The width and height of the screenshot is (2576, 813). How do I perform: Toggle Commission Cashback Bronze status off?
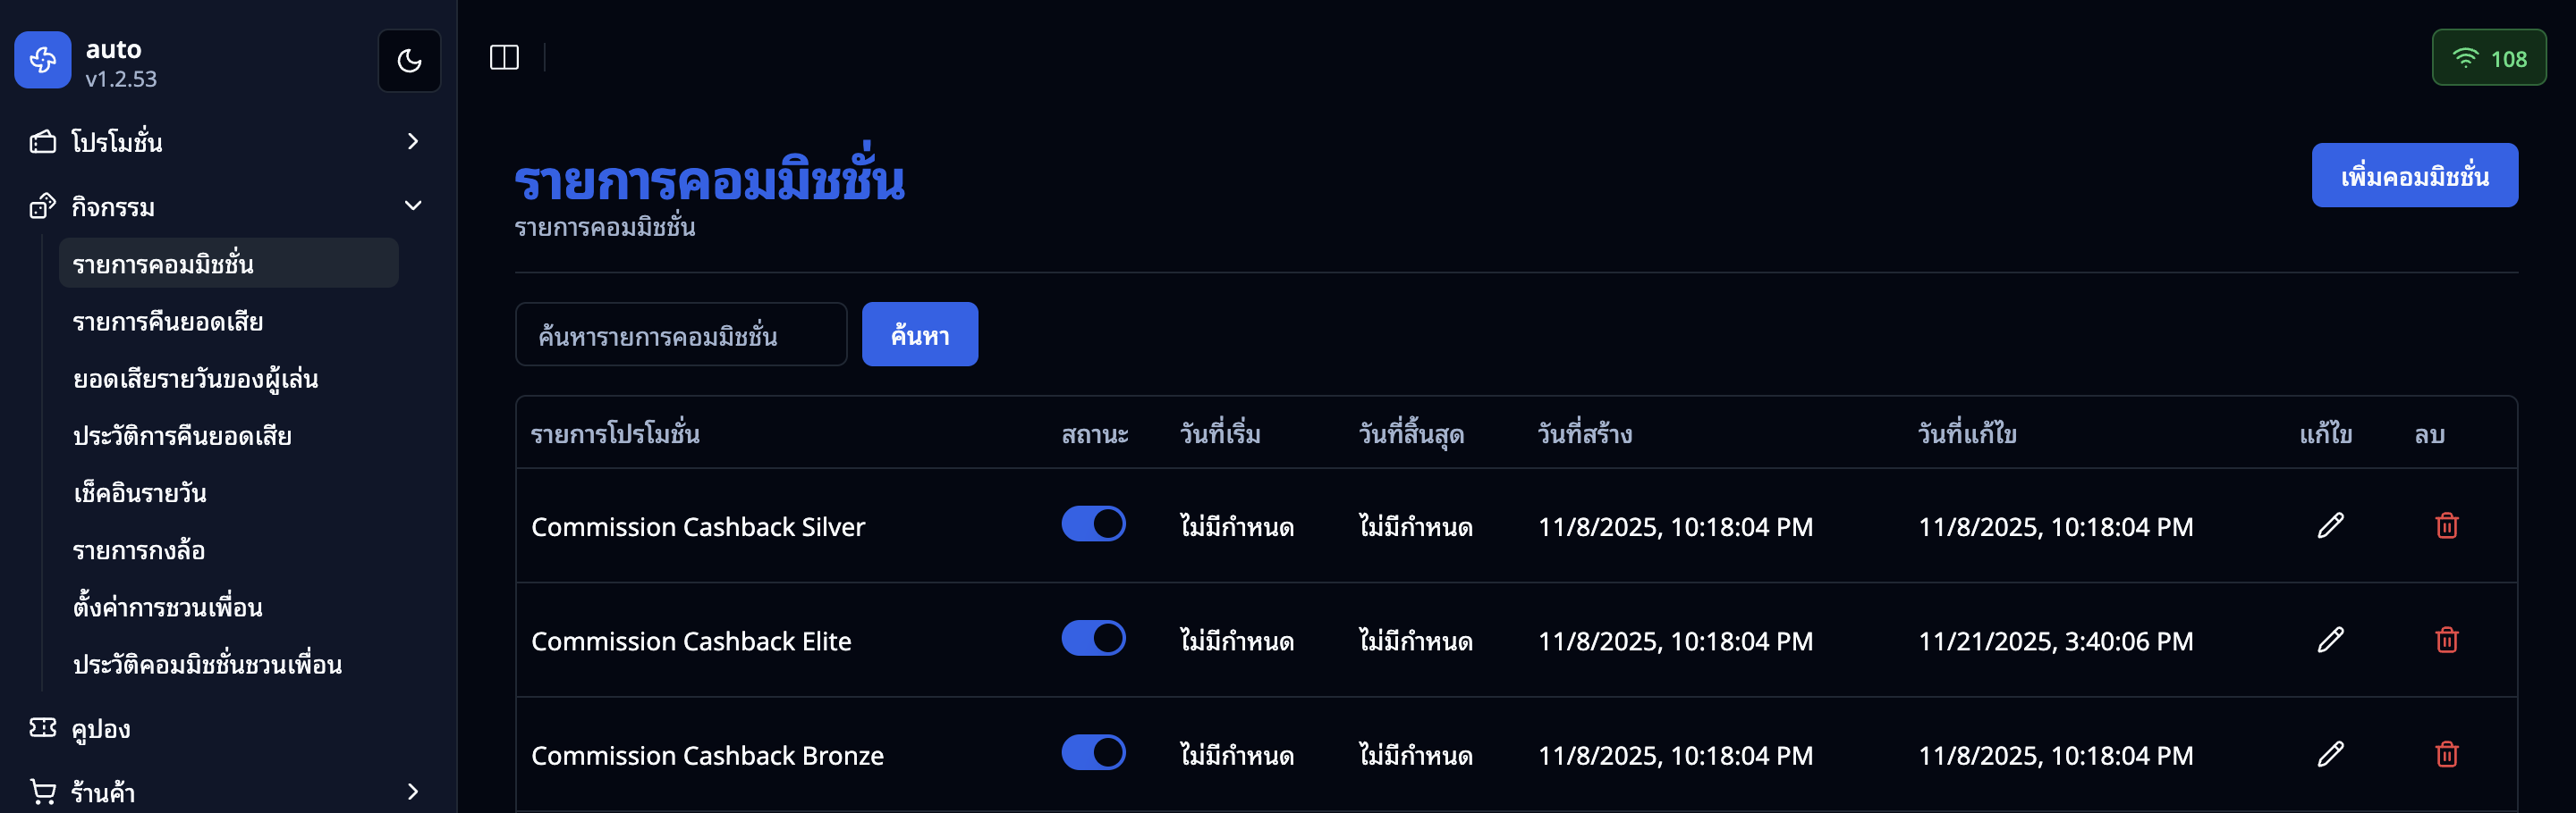[x=1093, y=754]
